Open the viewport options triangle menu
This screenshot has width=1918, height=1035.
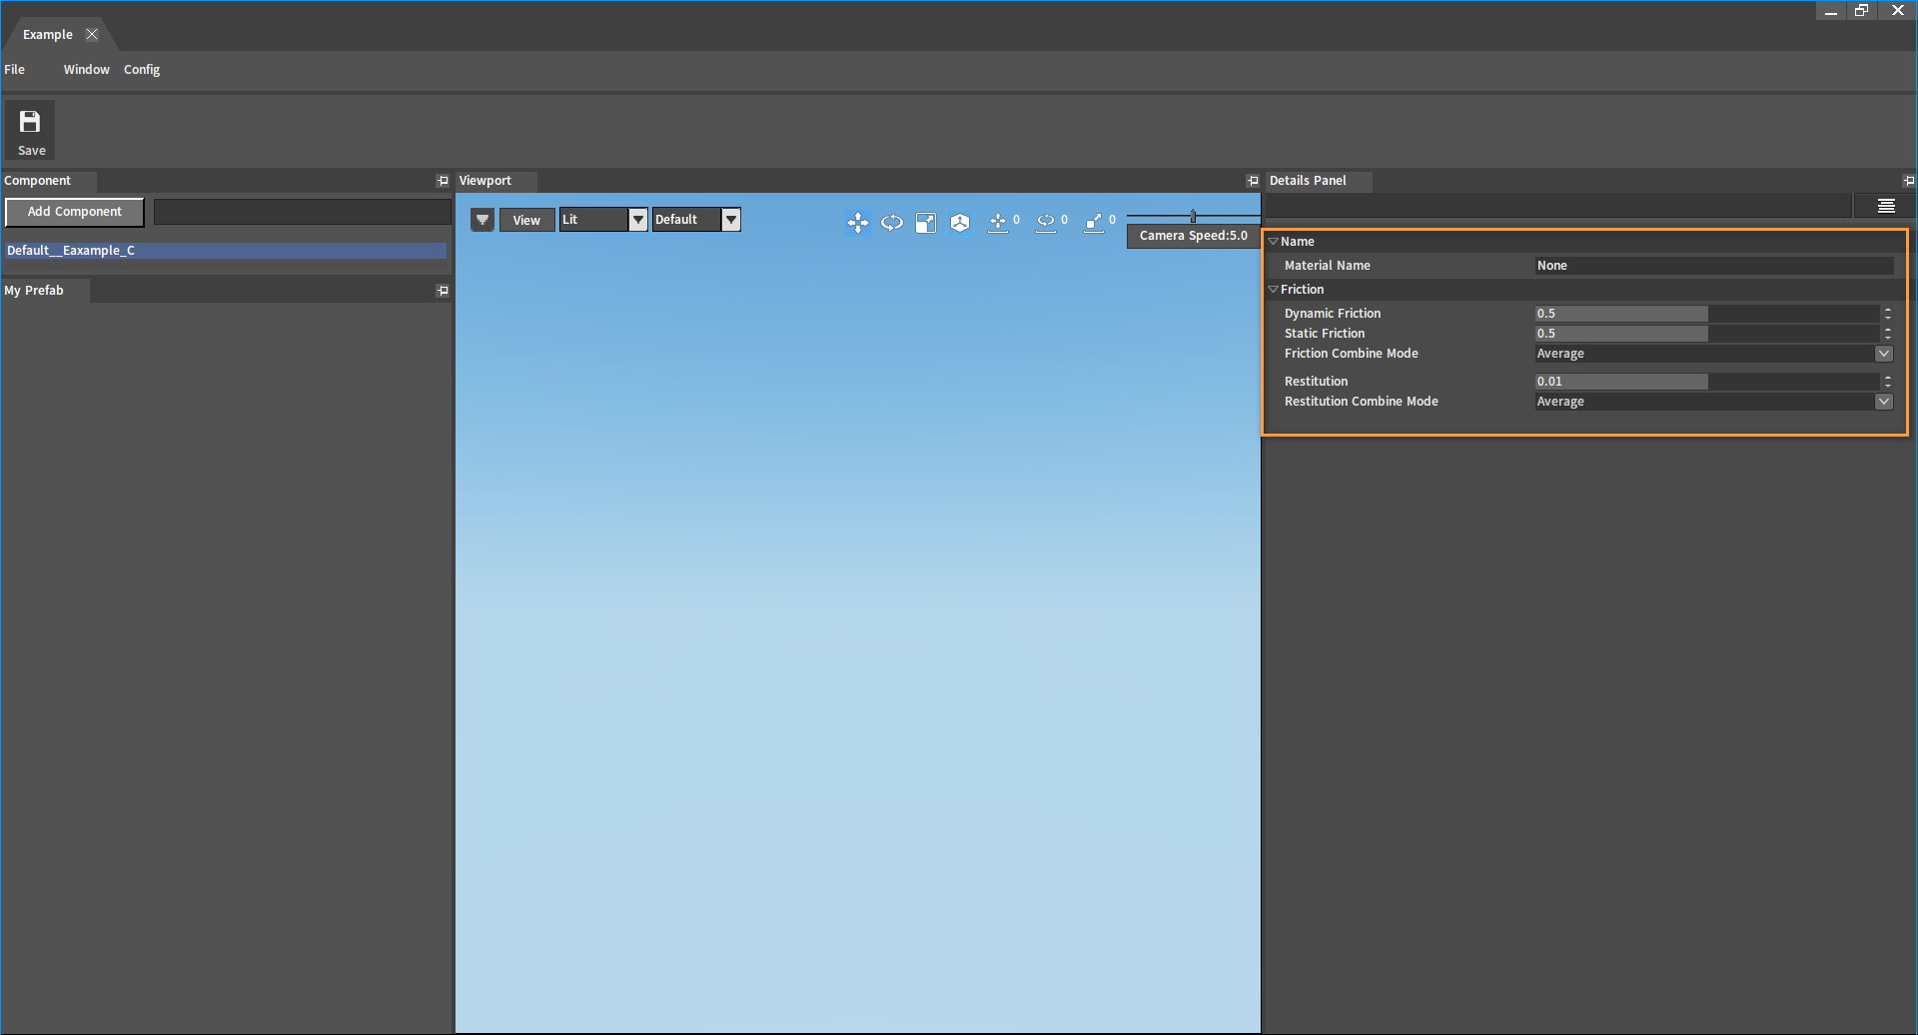coord(482,220)
